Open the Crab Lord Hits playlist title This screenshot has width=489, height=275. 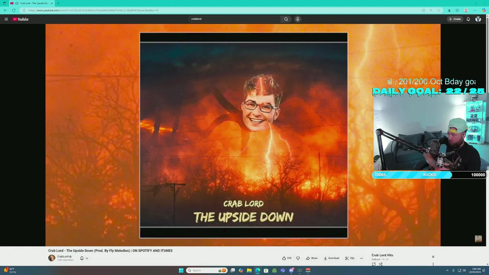382,255
